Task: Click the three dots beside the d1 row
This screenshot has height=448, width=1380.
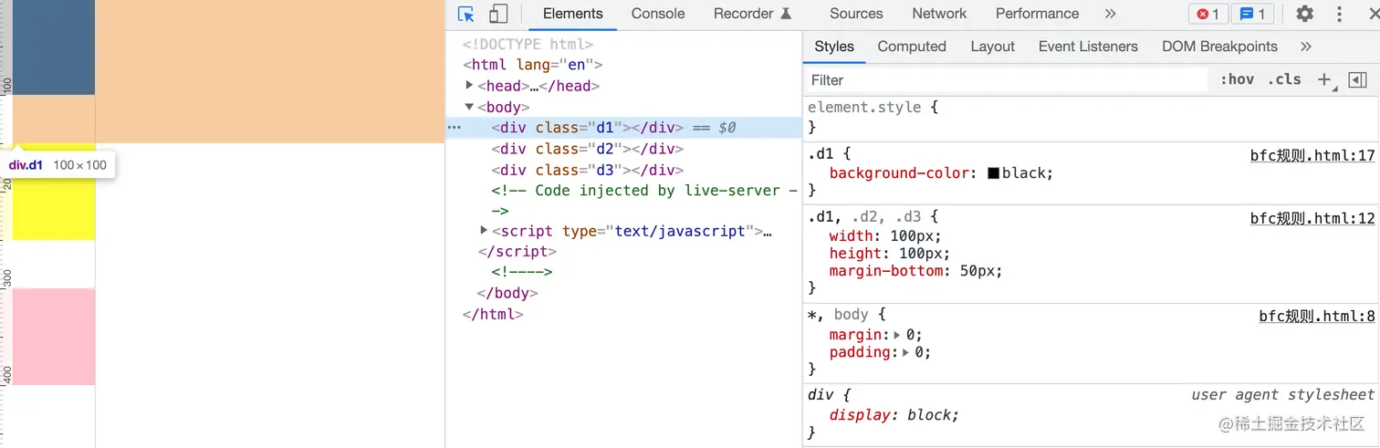Action: [454, 128]
